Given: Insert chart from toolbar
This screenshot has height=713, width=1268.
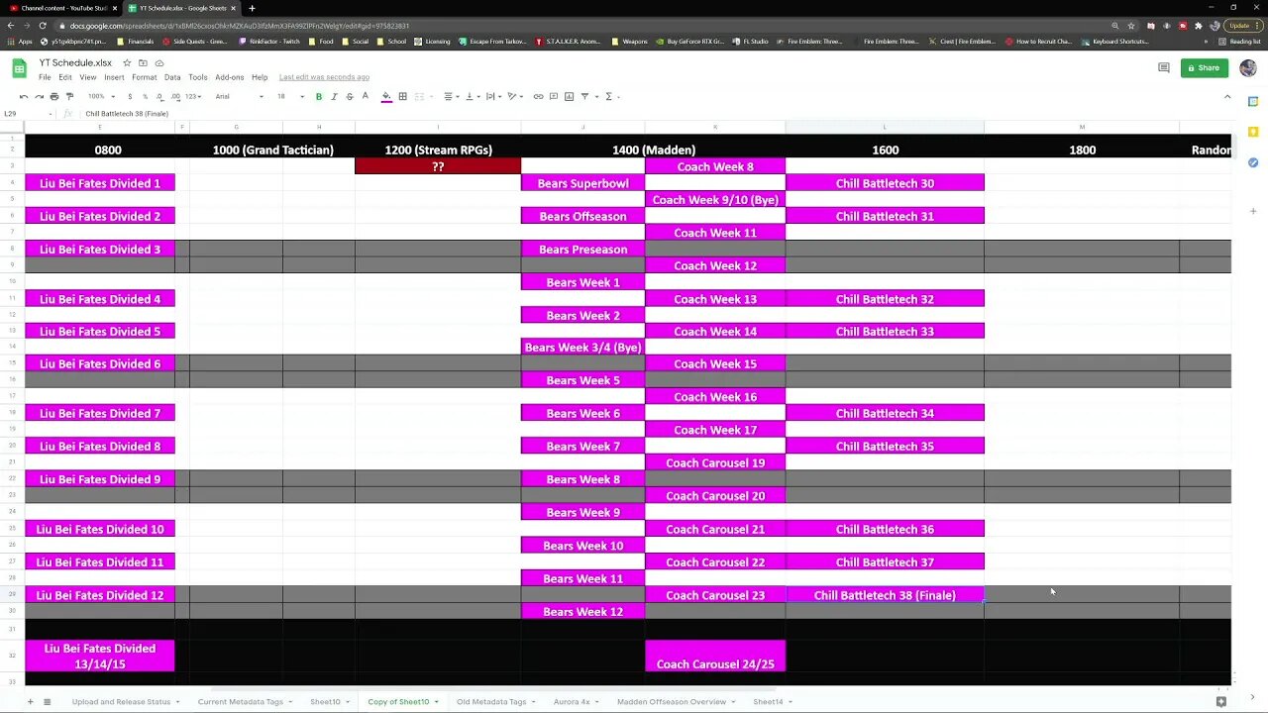Looking at the screenshot, I should (x=569, y=96).
